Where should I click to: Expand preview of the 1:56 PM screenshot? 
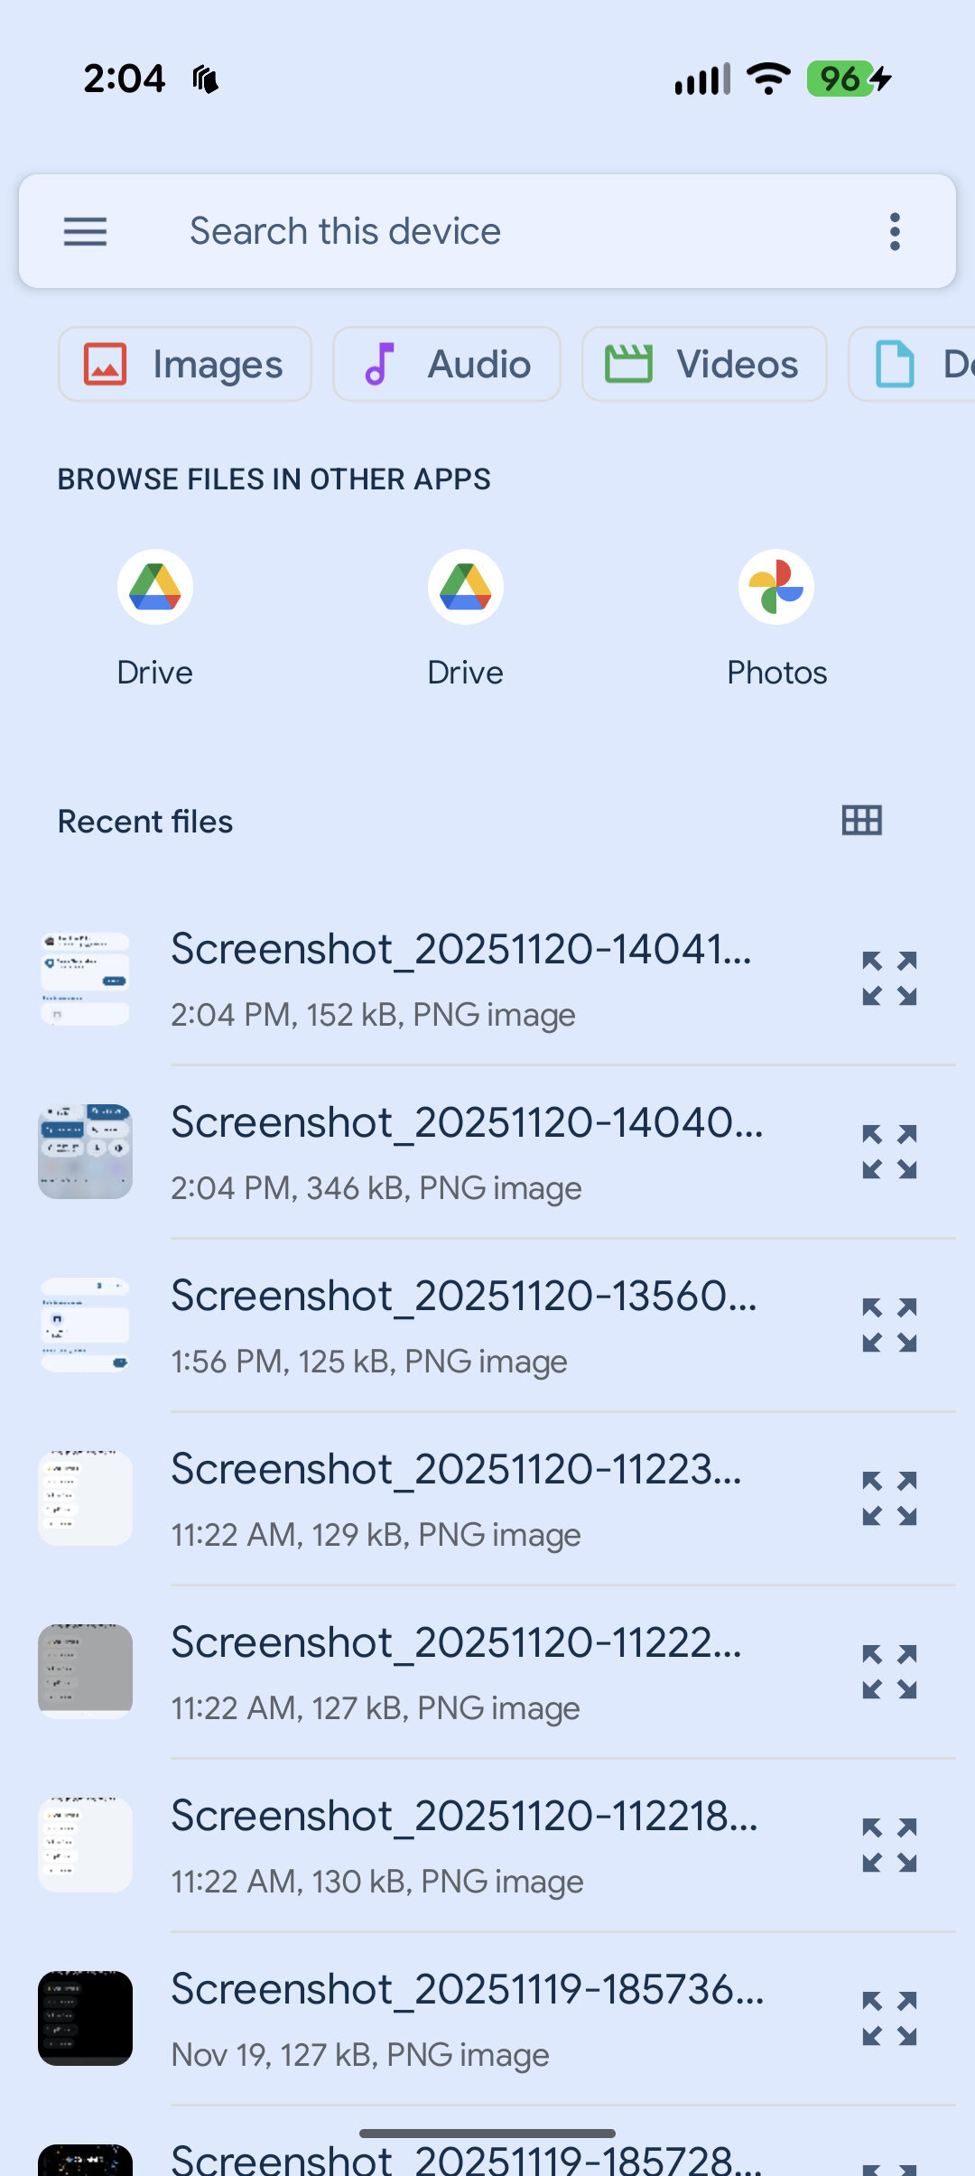[x=889, y=1325]
